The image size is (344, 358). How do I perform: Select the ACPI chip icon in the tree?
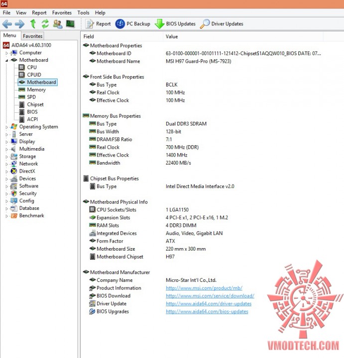click(22, 119)
